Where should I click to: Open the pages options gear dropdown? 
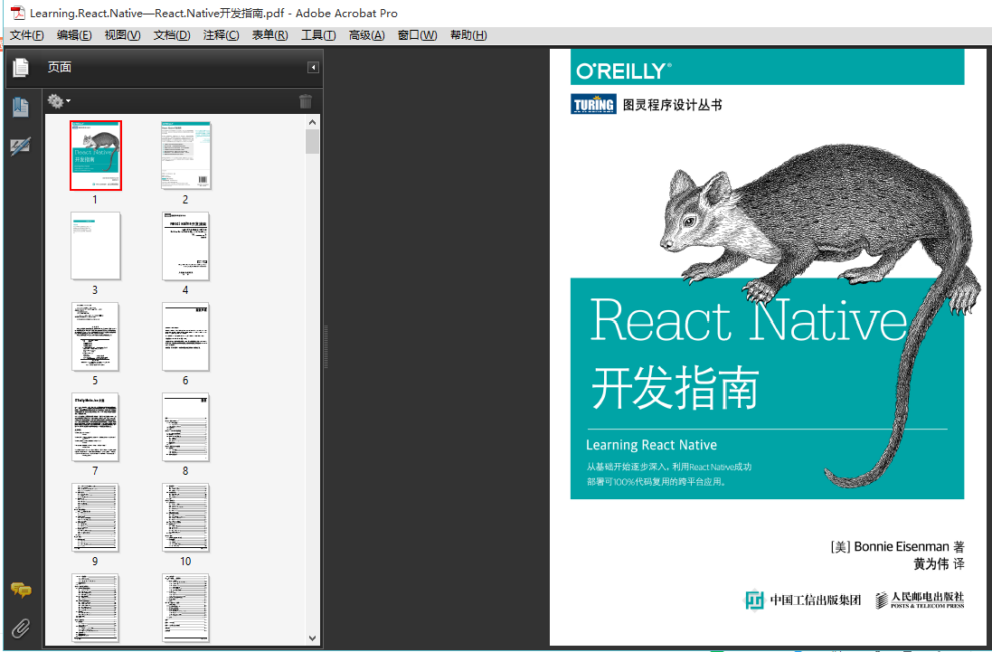tap(59, 101)
